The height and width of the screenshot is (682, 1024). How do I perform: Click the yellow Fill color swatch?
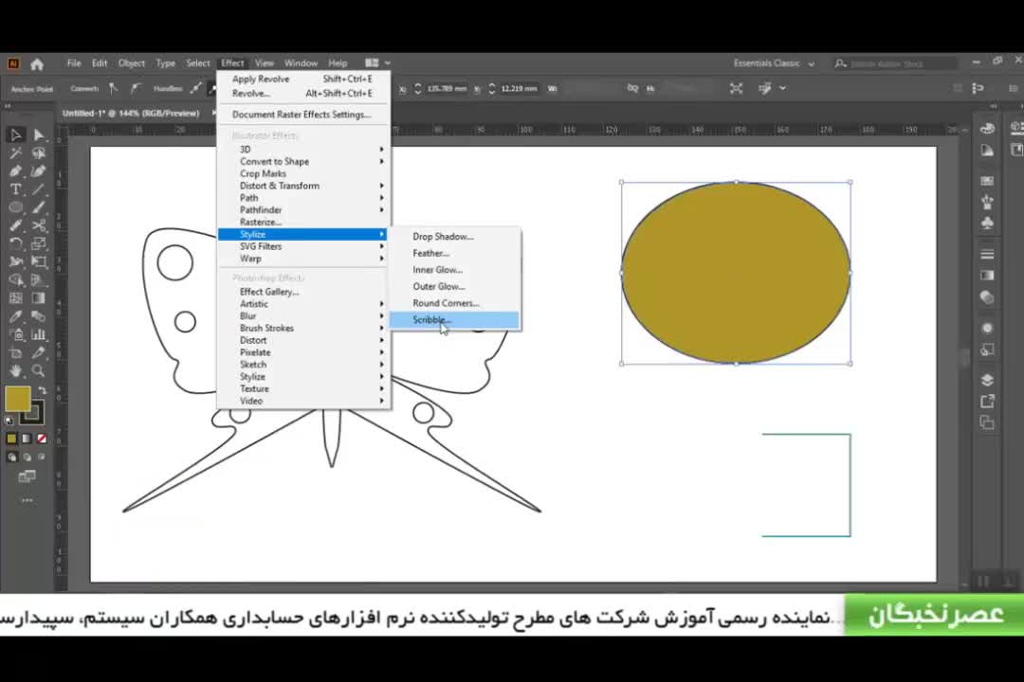[17, 399]
